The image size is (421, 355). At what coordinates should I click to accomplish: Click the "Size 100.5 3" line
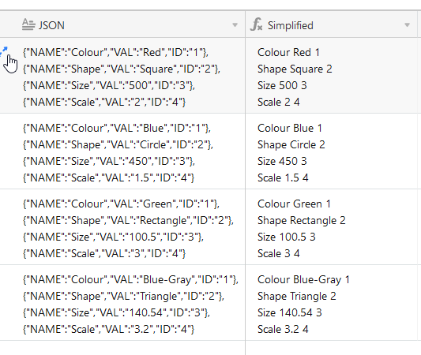click(x=286, y=237)
